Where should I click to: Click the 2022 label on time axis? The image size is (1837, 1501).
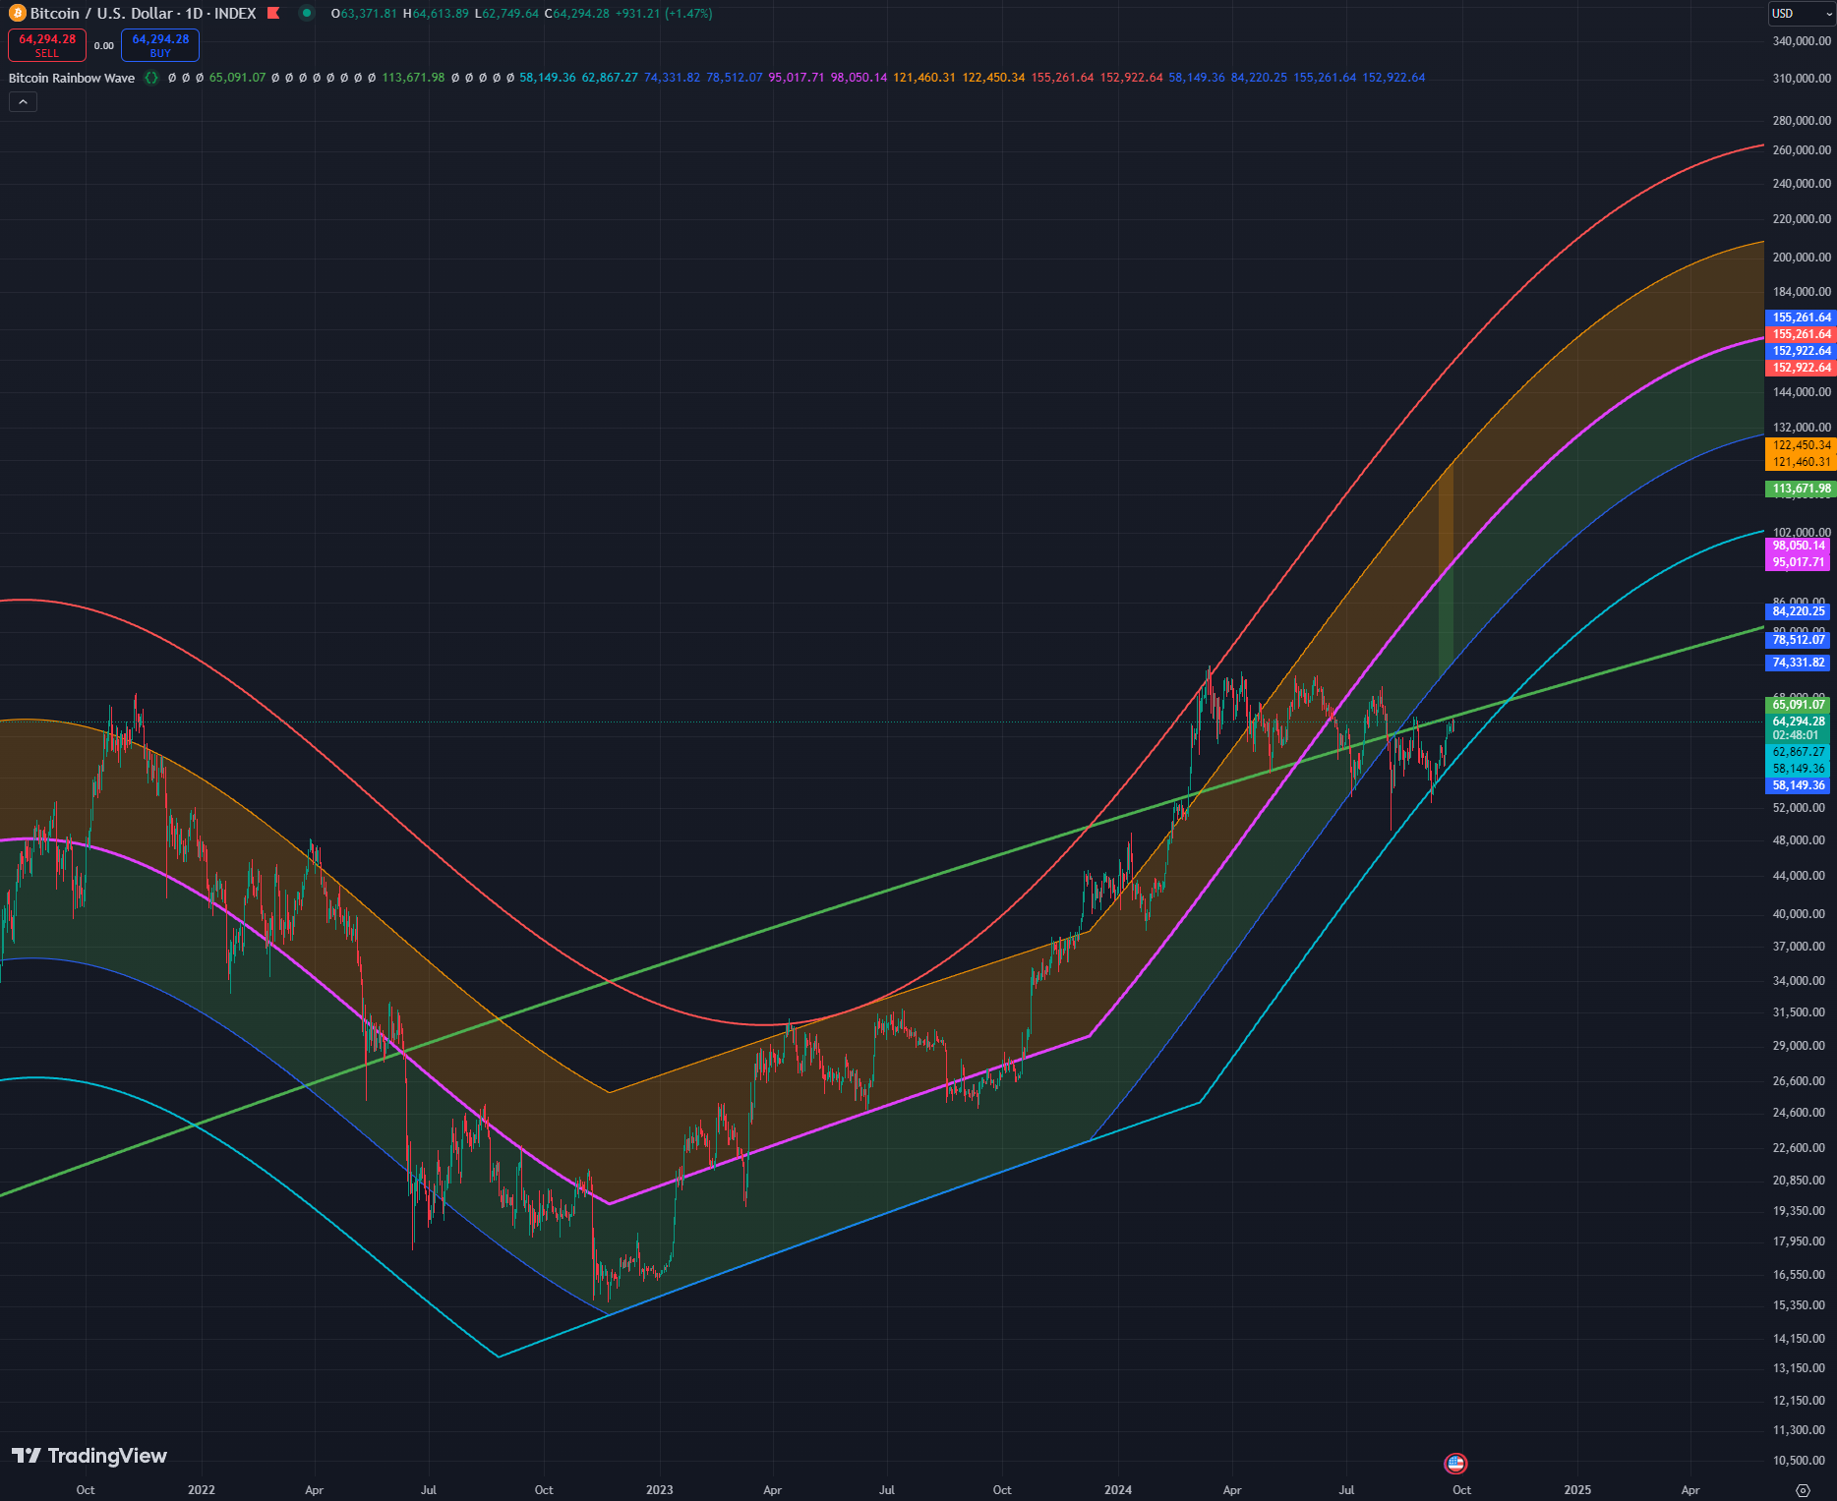[x=202, y=1490]
